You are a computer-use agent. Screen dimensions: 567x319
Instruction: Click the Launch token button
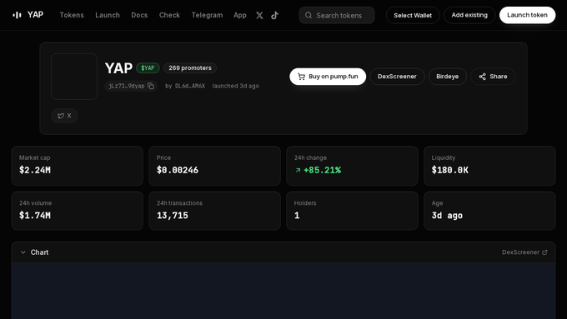point(527,15)
